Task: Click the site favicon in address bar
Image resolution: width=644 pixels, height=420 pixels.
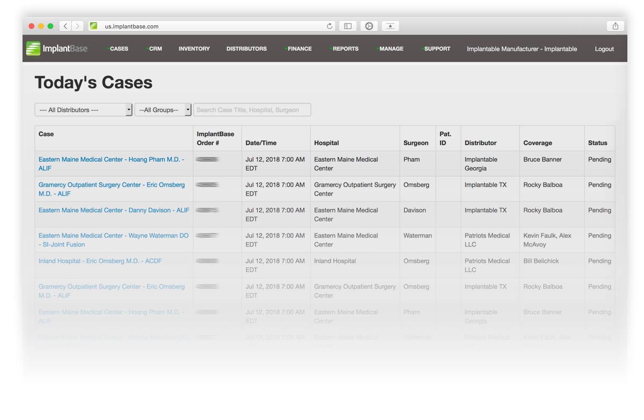Action: (93, 26)
